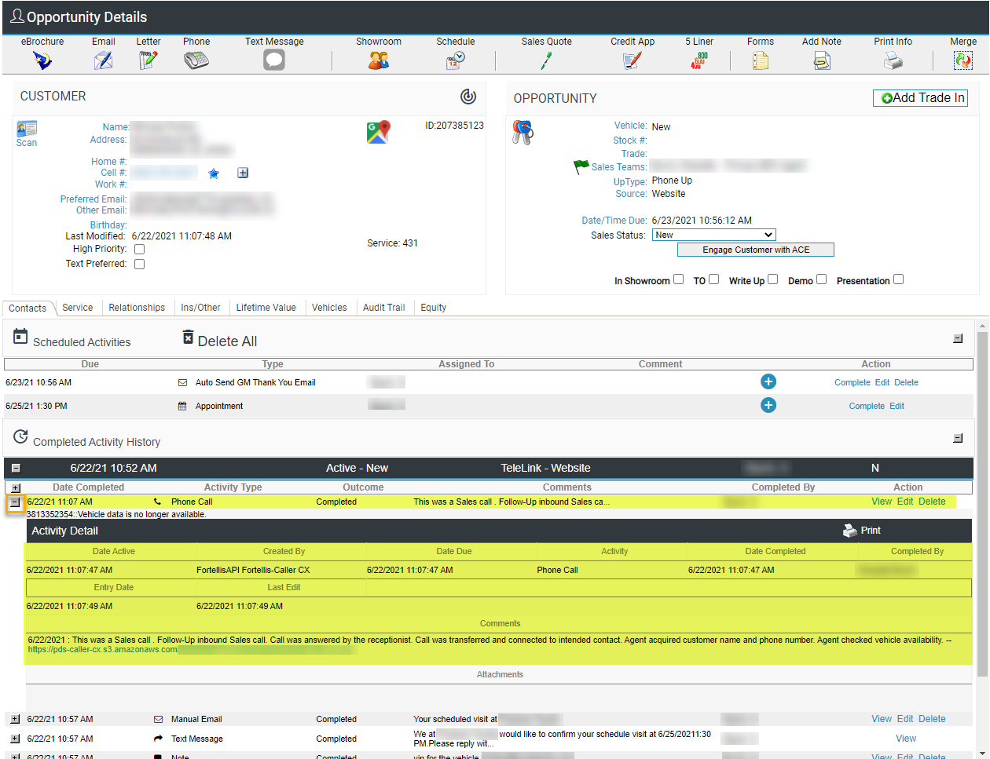Create a Sales Quote
The image size is (990, 759).
pos(546,60)
